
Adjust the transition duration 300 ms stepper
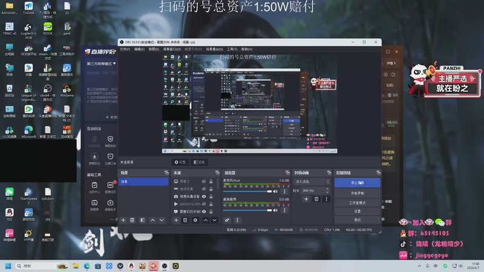click(x=327, y=190)
